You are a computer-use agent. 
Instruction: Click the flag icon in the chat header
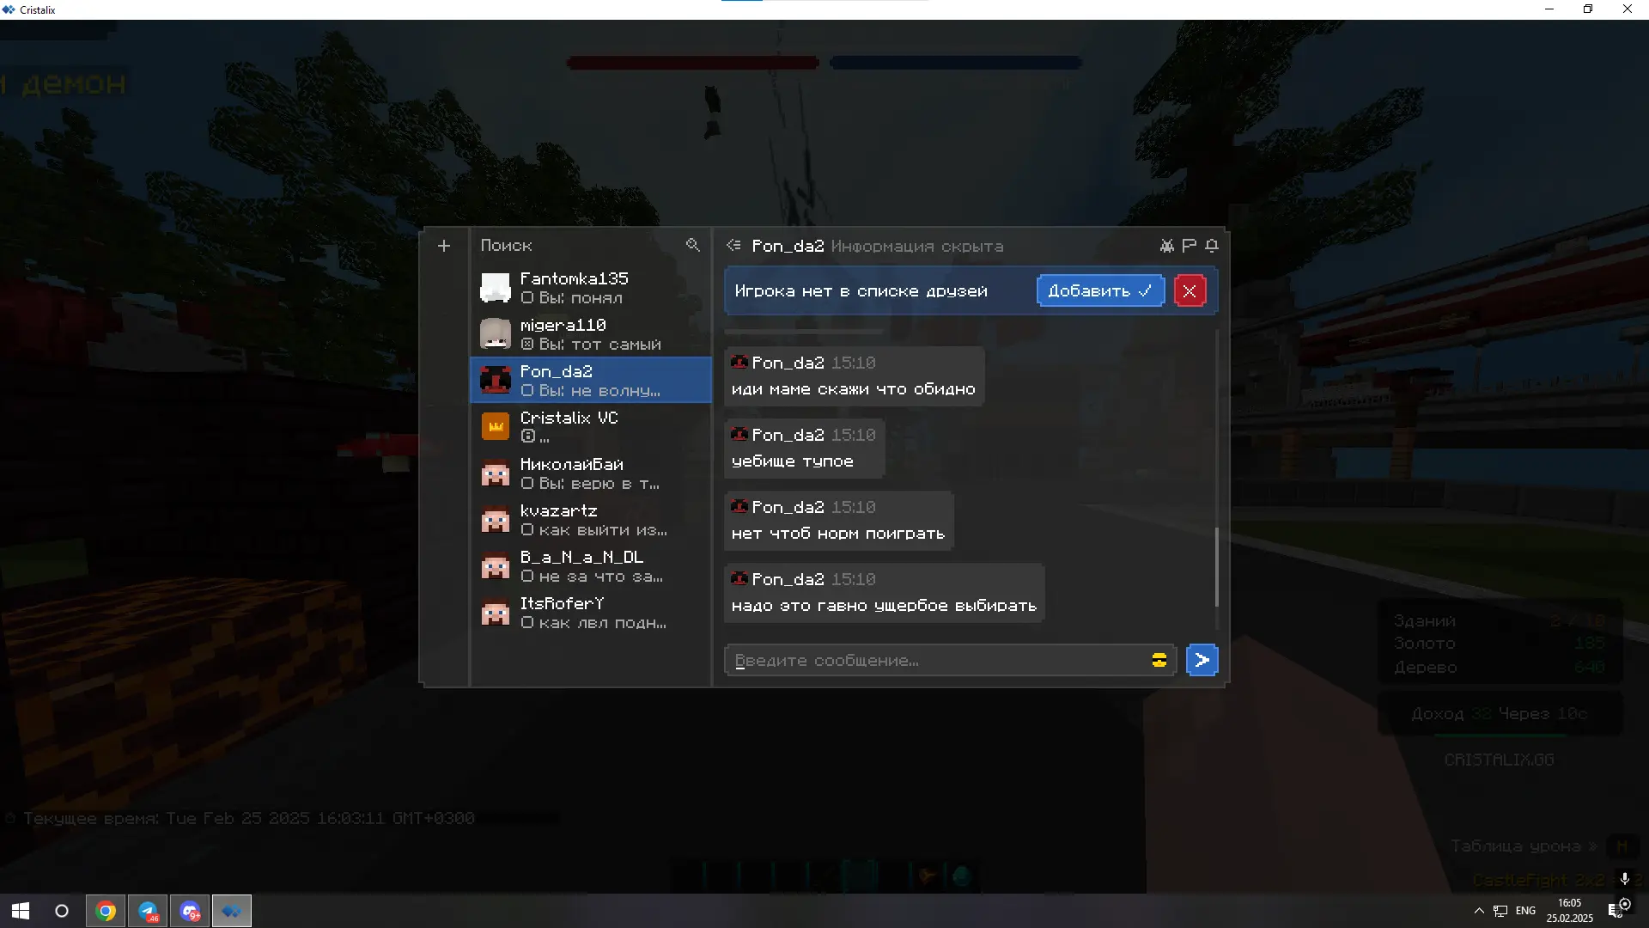[x=1189, y=246]
